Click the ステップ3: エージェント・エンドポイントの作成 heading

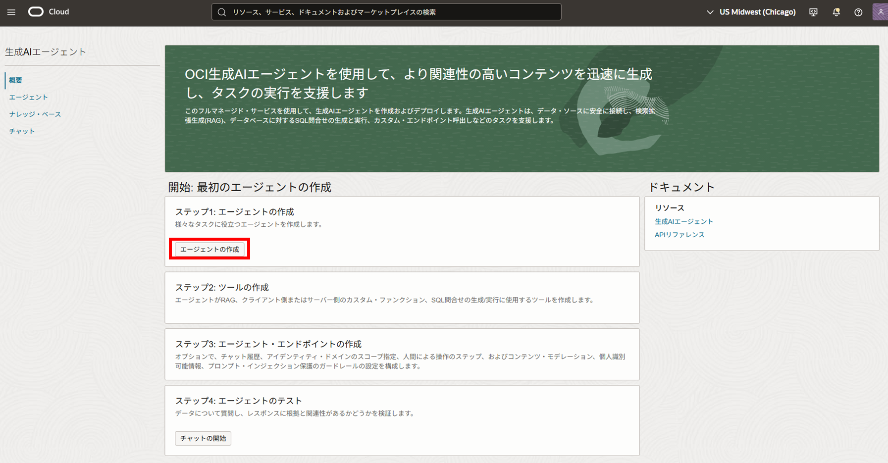point(268,344)
